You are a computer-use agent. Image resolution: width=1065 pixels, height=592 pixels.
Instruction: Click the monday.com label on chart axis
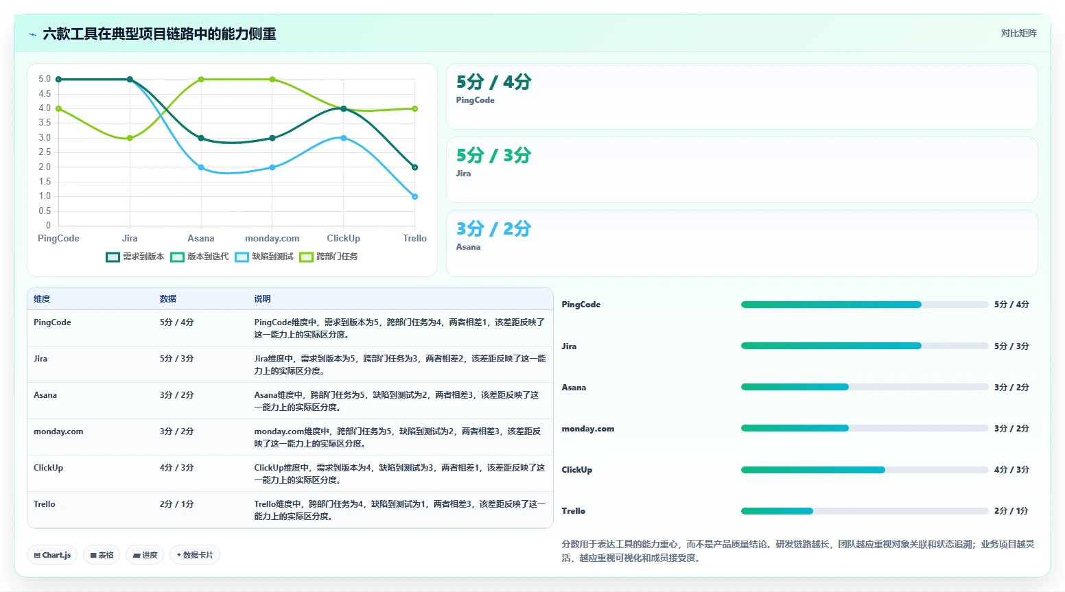[272, 239]
